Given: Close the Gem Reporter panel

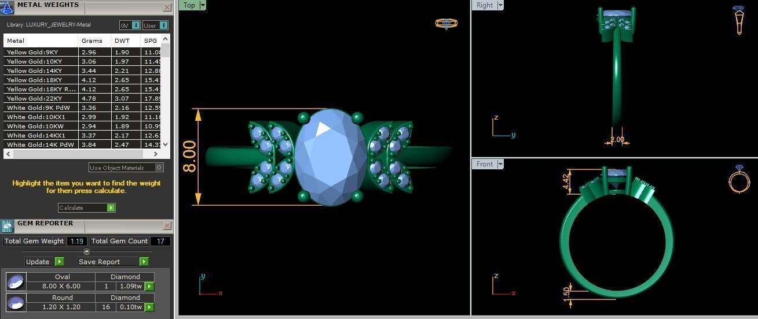Looking at the screenshot, I should pyautogui.click(x=167, y=226).
